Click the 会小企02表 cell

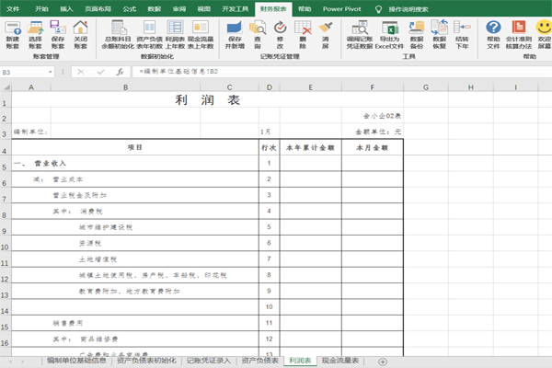pyautogui.click(x=373, y=116)
